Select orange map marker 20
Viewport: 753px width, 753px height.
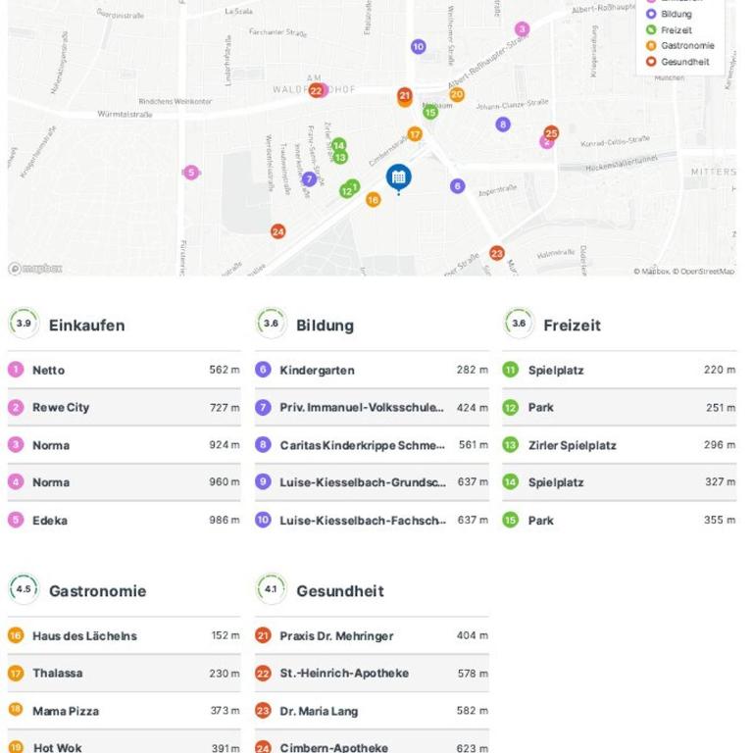(x=457, y=94)
